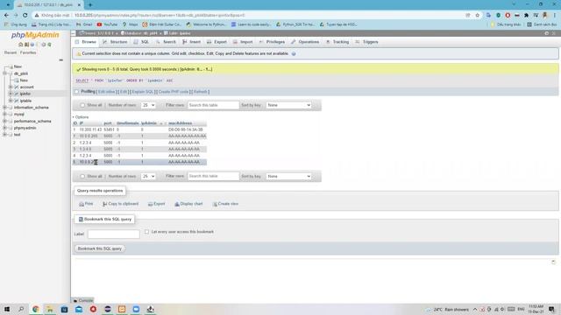
Task: Open phpMyAdmin home icon
Action: [20, 45]
